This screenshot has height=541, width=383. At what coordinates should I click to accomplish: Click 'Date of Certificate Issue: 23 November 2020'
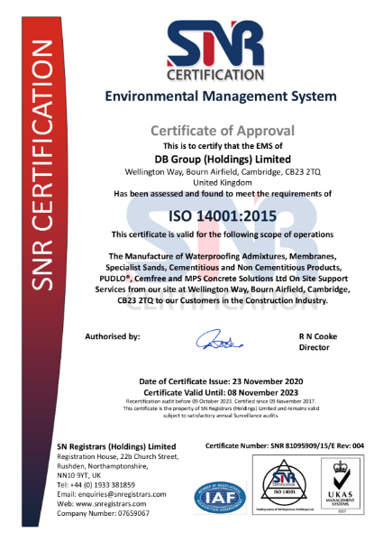tap(221, 381)
